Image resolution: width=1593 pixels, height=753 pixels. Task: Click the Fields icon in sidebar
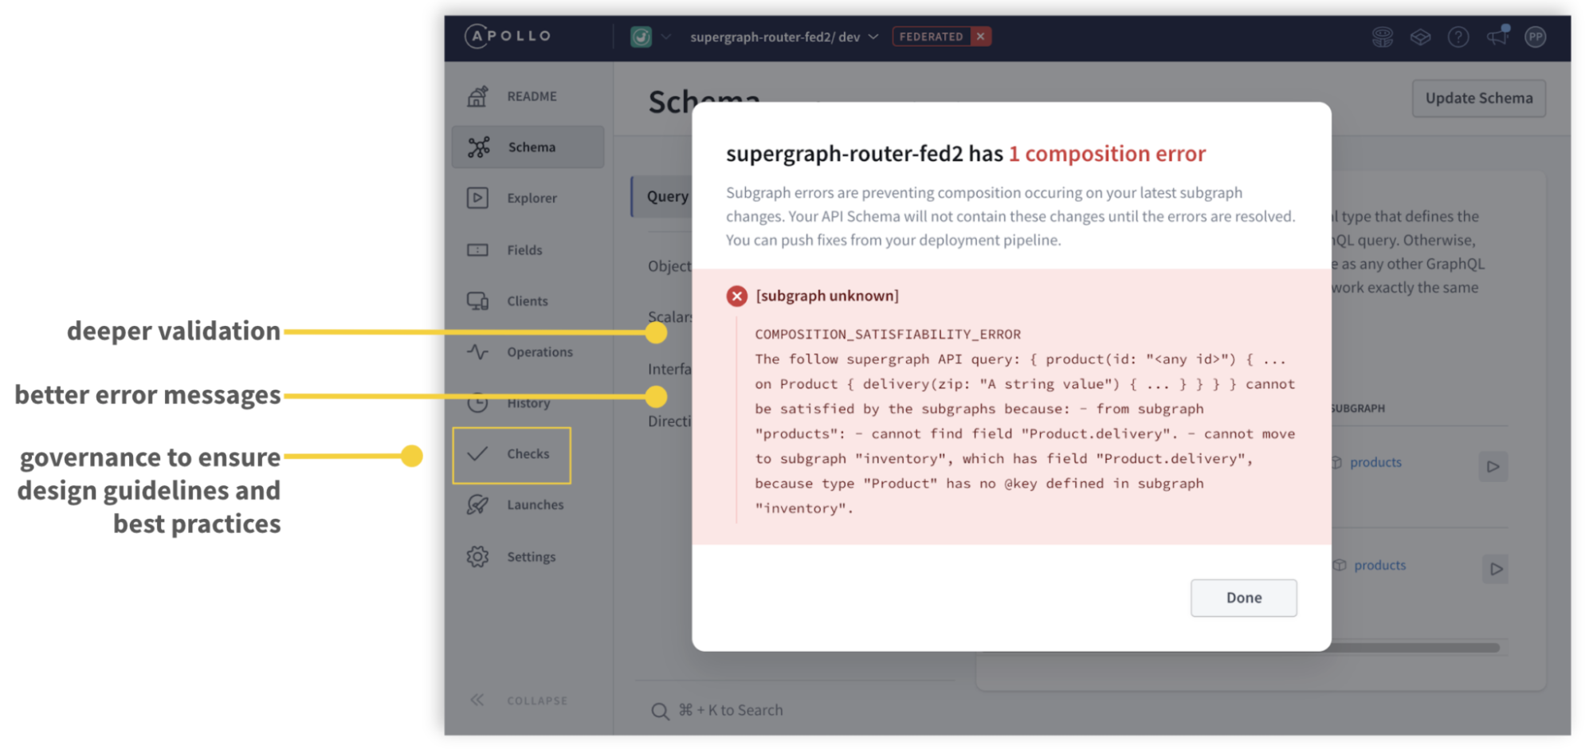(x=477, y=250)
